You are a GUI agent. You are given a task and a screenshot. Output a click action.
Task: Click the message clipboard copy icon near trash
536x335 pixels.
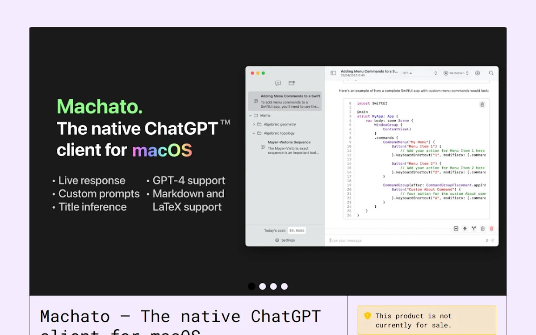[482, 229]
